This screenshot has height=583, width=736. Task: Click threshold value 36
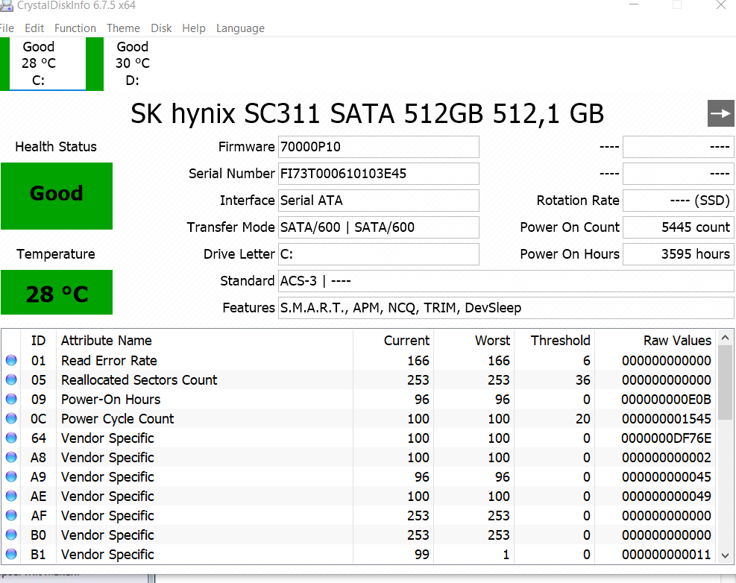click(583, 379)
